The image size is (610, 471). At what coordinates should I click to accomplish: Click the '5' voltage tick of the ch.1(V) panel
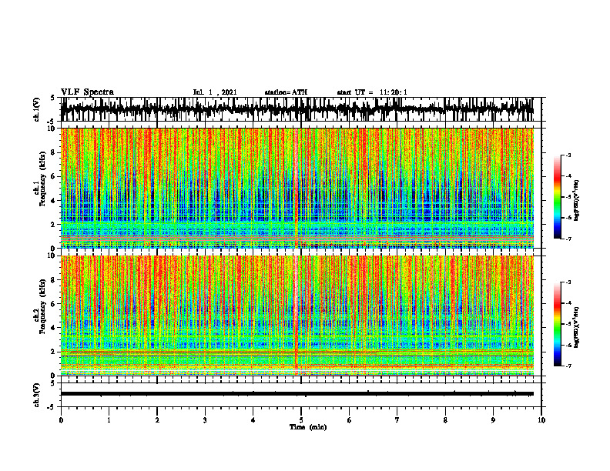point(52,98)
